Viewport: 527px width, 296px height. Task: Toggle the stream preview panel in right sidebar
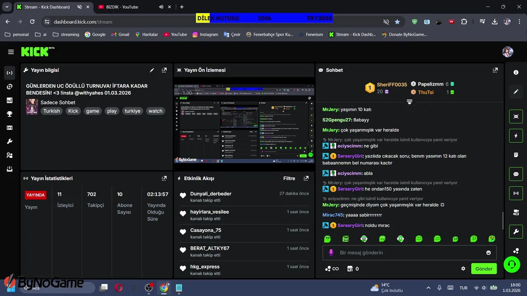pyautogui.click(x=516, y=116)
